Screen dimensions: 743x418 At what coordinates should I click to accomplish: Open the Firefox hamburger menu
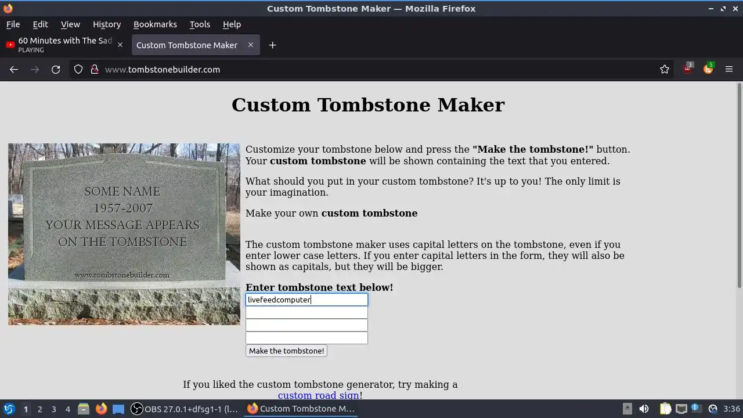pyautogui.click(x=729, y=70)
